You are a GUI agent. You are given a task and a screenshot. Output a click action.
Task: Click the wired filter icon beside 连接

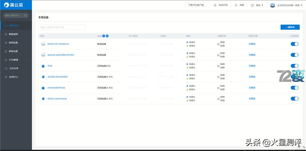107,36
